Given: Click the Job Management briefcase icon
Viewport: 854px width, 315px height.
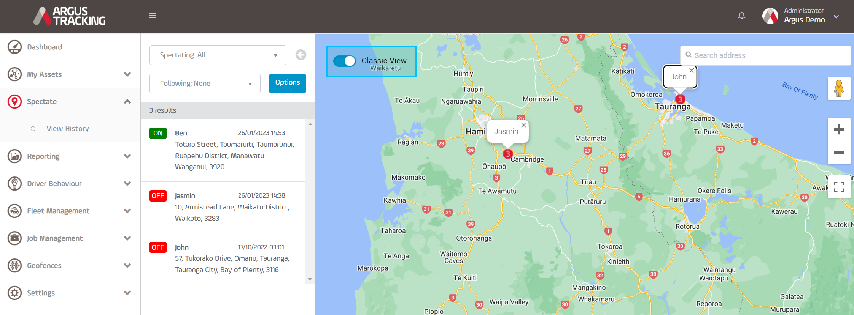Looking at the screenshot, I should [14, 238].
